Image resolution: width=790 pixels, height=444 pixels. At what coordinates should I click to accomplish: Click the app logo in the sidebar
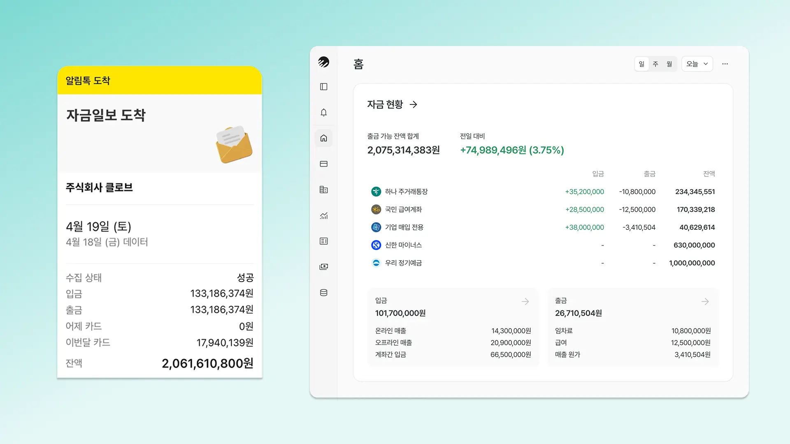(x=323, y=62)
